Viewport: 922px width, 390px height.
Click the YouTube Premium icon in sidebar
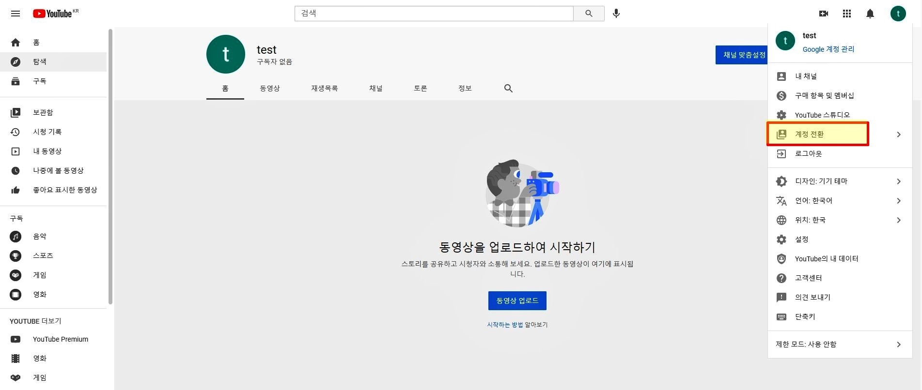(x=16, y=339)
